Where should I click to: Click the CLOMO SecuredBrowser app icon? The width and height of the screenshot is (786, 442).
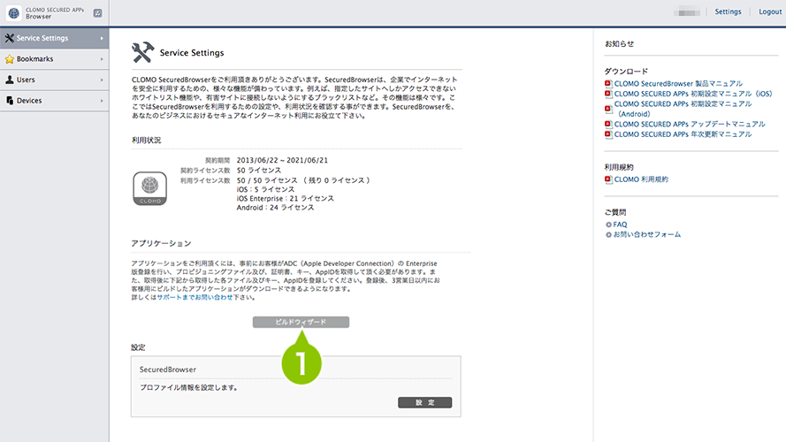point(150,188)
